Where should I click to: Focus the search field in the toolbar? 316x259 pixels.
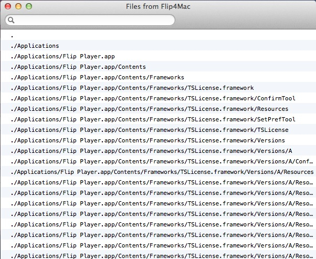pos(90,20)
